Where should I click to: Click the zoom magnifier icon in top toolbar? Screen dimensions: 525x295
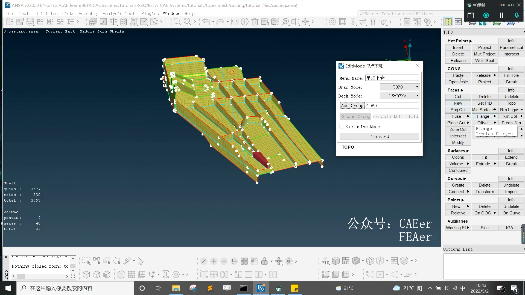[x=187, y=22]
